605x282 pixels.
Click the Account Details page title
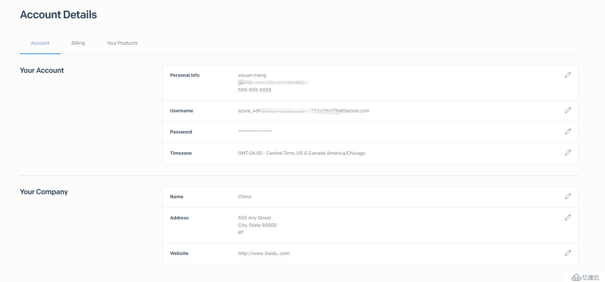pos(58,15)
